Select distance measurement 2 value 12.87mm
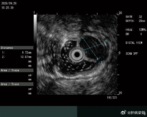 click(26, 57)
